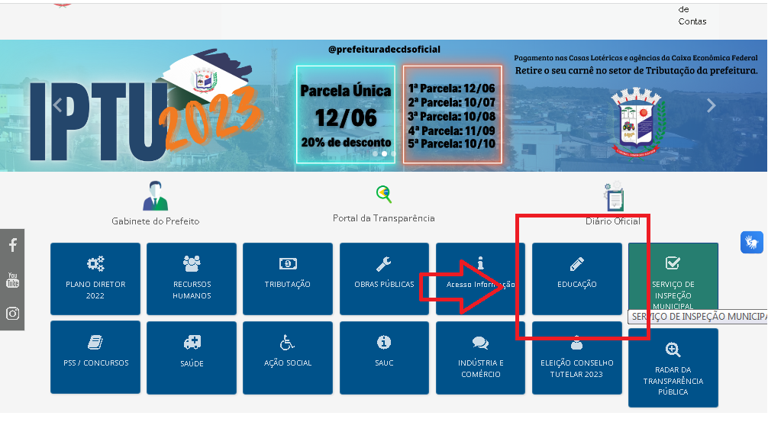Click the Gabinete do Prefeito person icon
Image resolution: width=768 pixels, height=448 pixels.
pyautogui.click(x=155, y=196)
